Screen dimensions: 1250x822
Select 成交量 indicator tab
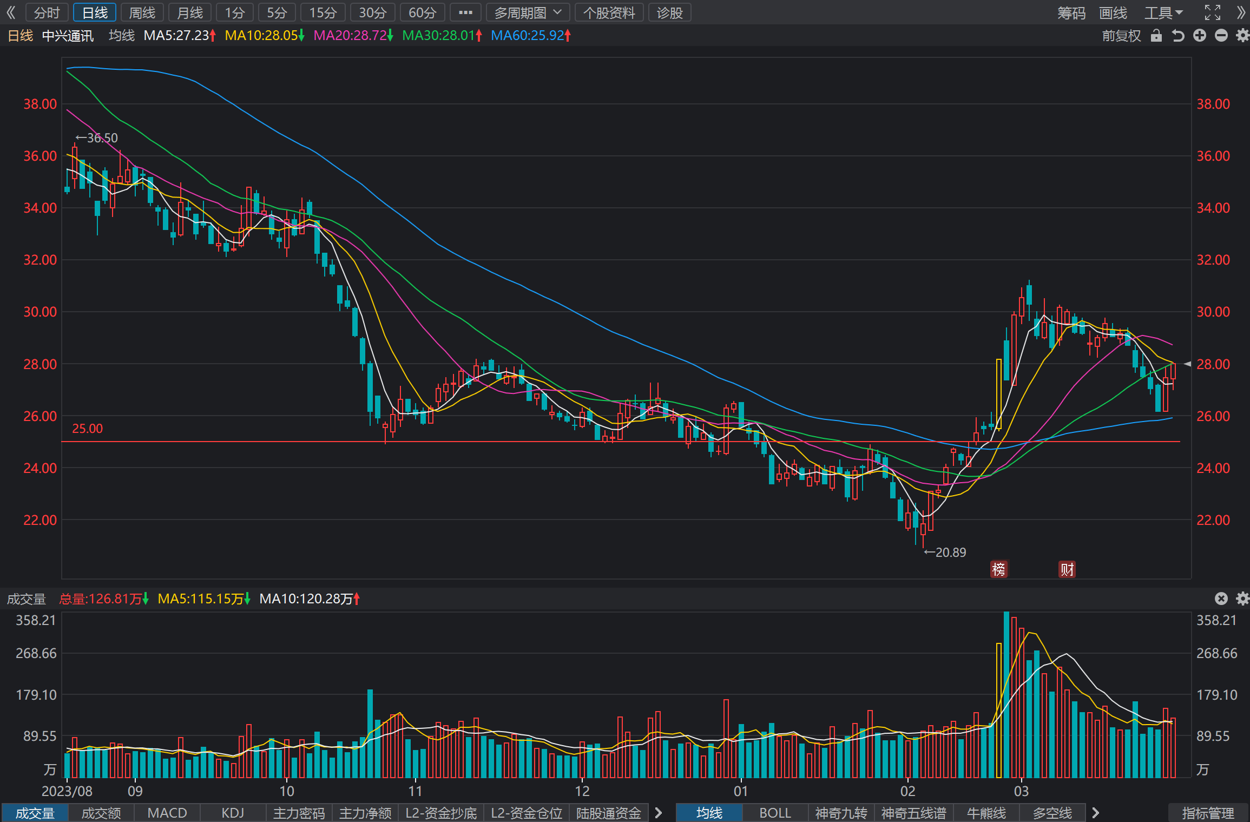click(35, 813)
